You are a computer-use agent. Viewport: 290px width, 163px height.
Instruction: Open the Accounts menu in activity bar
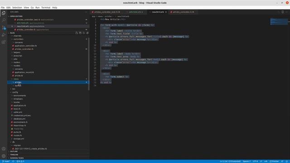tap(4, 149)
